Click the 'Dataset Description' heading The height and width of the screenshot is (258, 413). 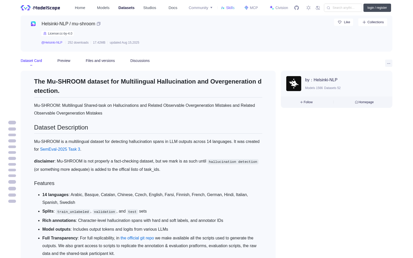pos(61,127)
